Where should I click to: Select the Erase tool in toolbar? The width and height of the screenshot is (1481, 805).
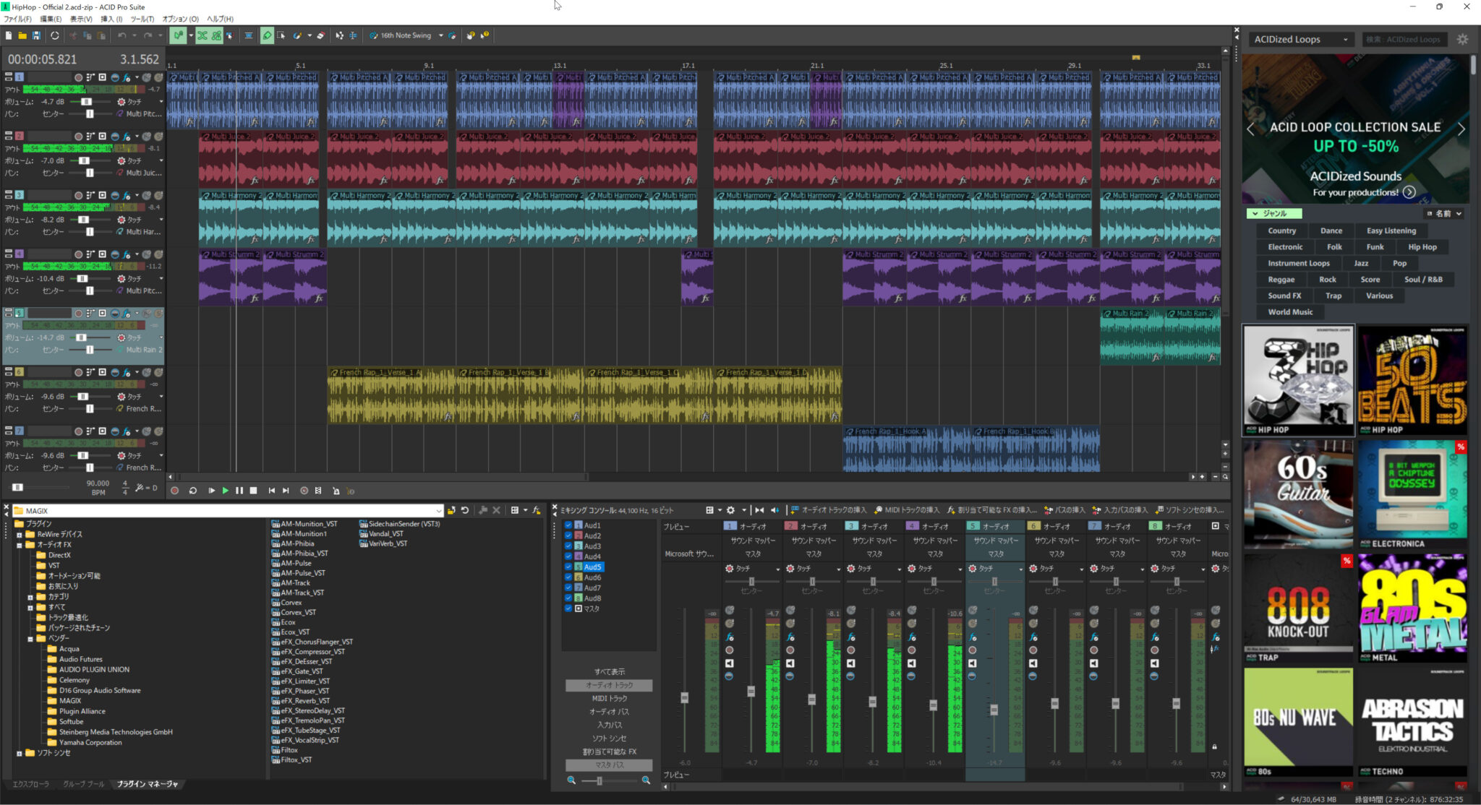click(320, 35)
